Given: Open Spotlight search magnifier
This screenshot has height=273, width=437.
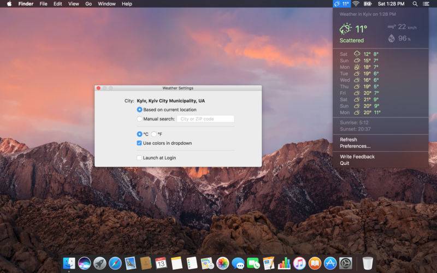Looking at the screenshot, I should tap(415, 4).
